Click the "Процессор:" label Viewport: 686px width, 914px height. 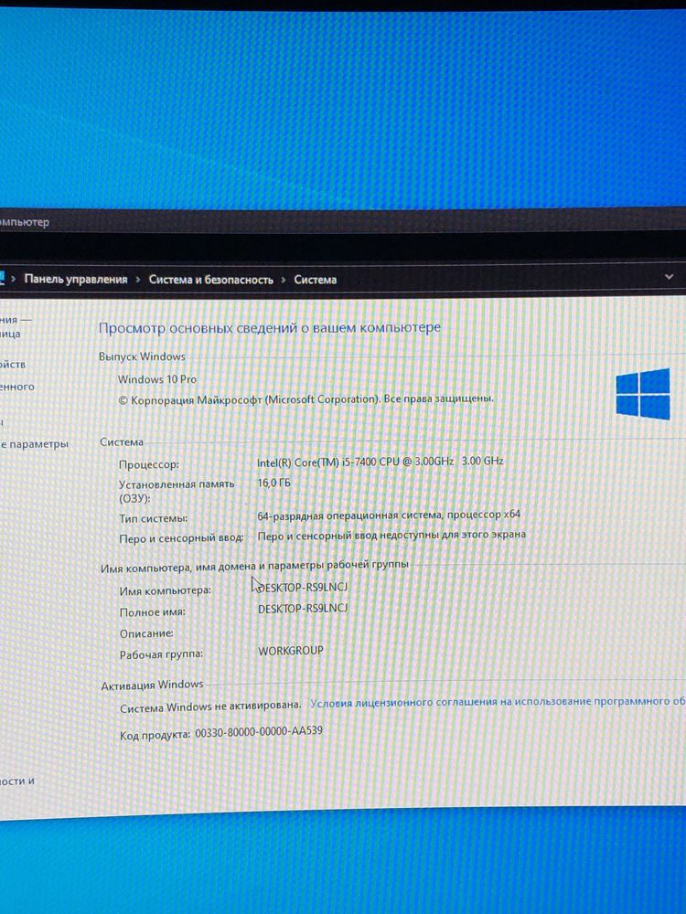click(x=149, y=465)
